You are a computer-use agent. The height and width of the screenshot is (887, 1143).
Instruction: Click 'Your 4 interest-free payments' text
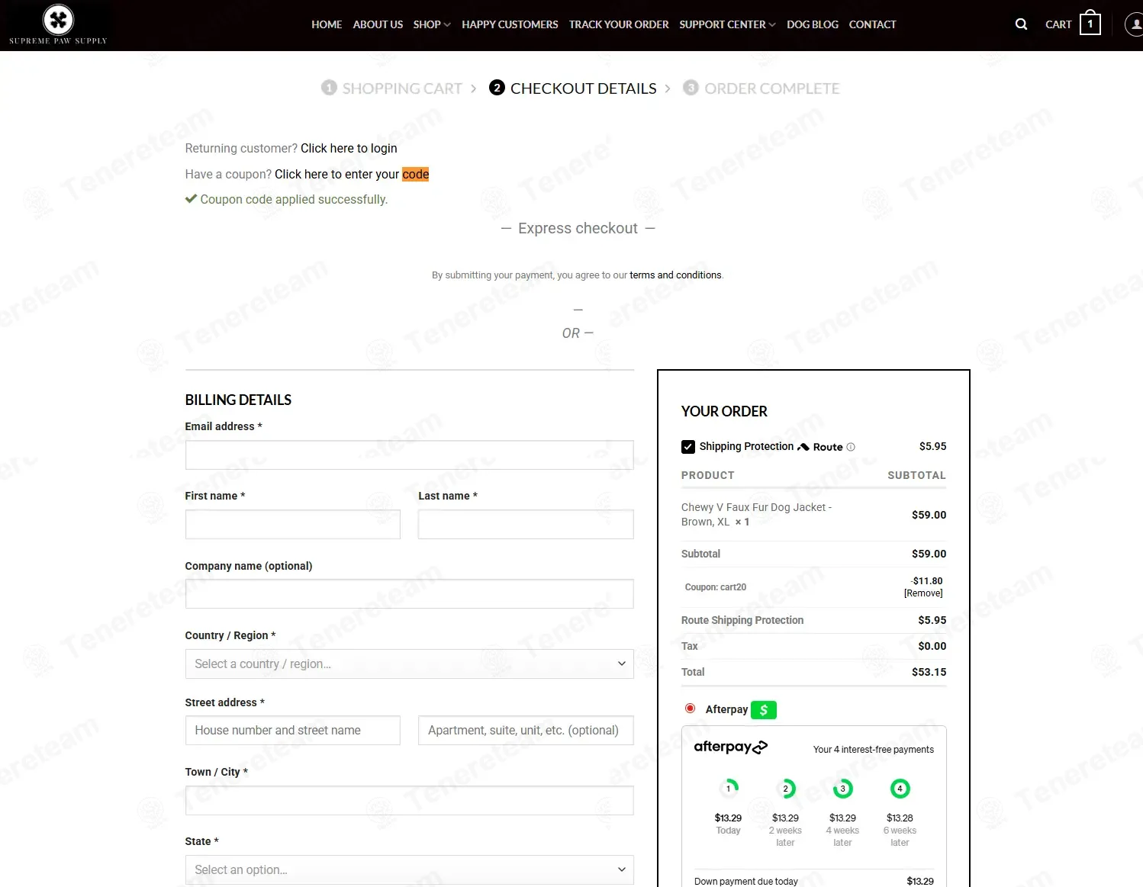coord(874,750)
